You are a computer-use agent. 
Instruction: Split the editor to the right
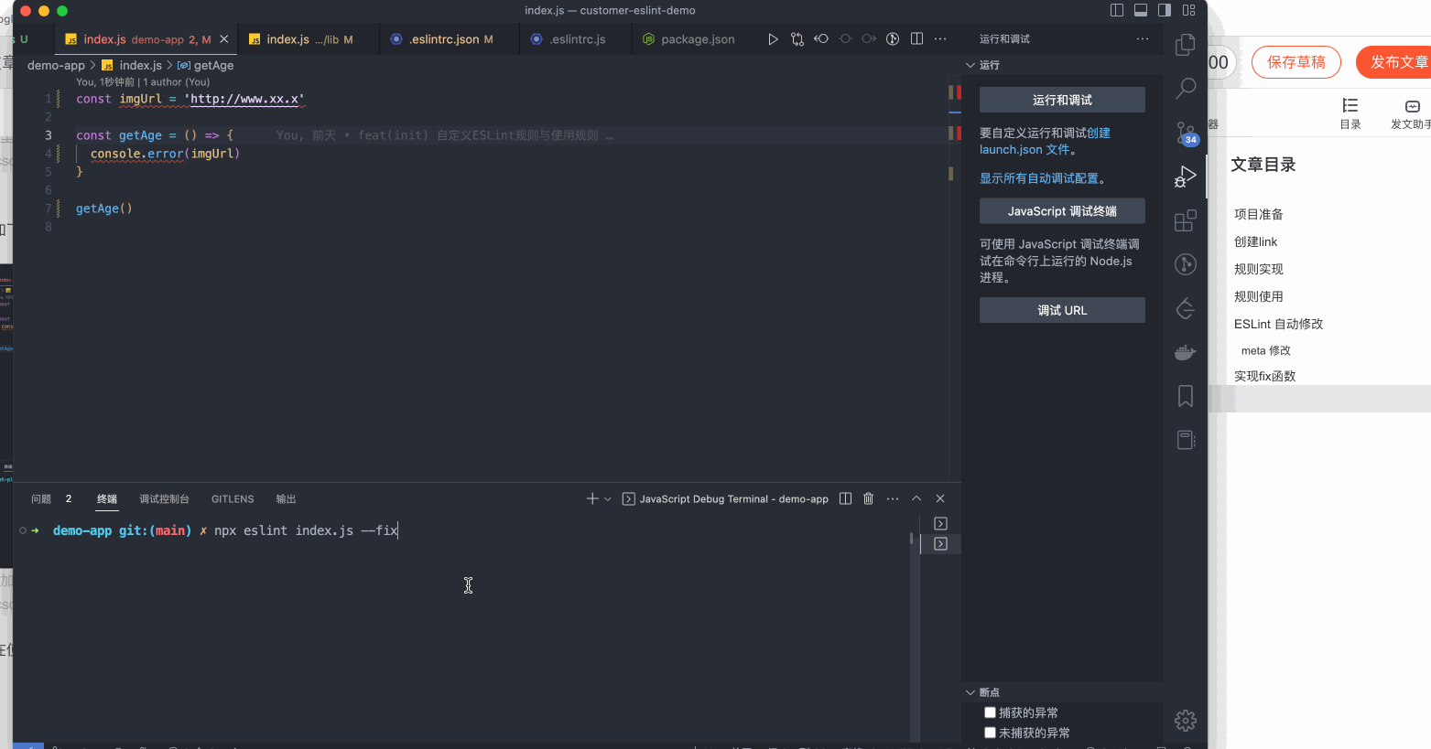click(x=916, y=39)
